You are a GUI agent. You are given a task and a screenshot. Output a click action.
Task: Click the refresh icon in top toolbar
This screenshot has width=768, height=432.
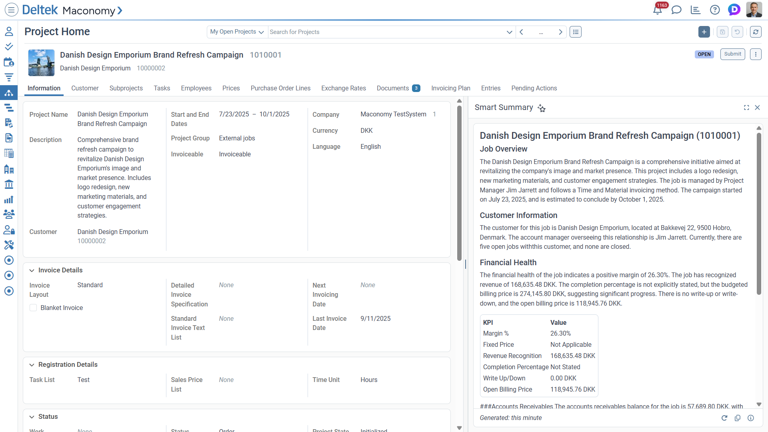[756, 32]
